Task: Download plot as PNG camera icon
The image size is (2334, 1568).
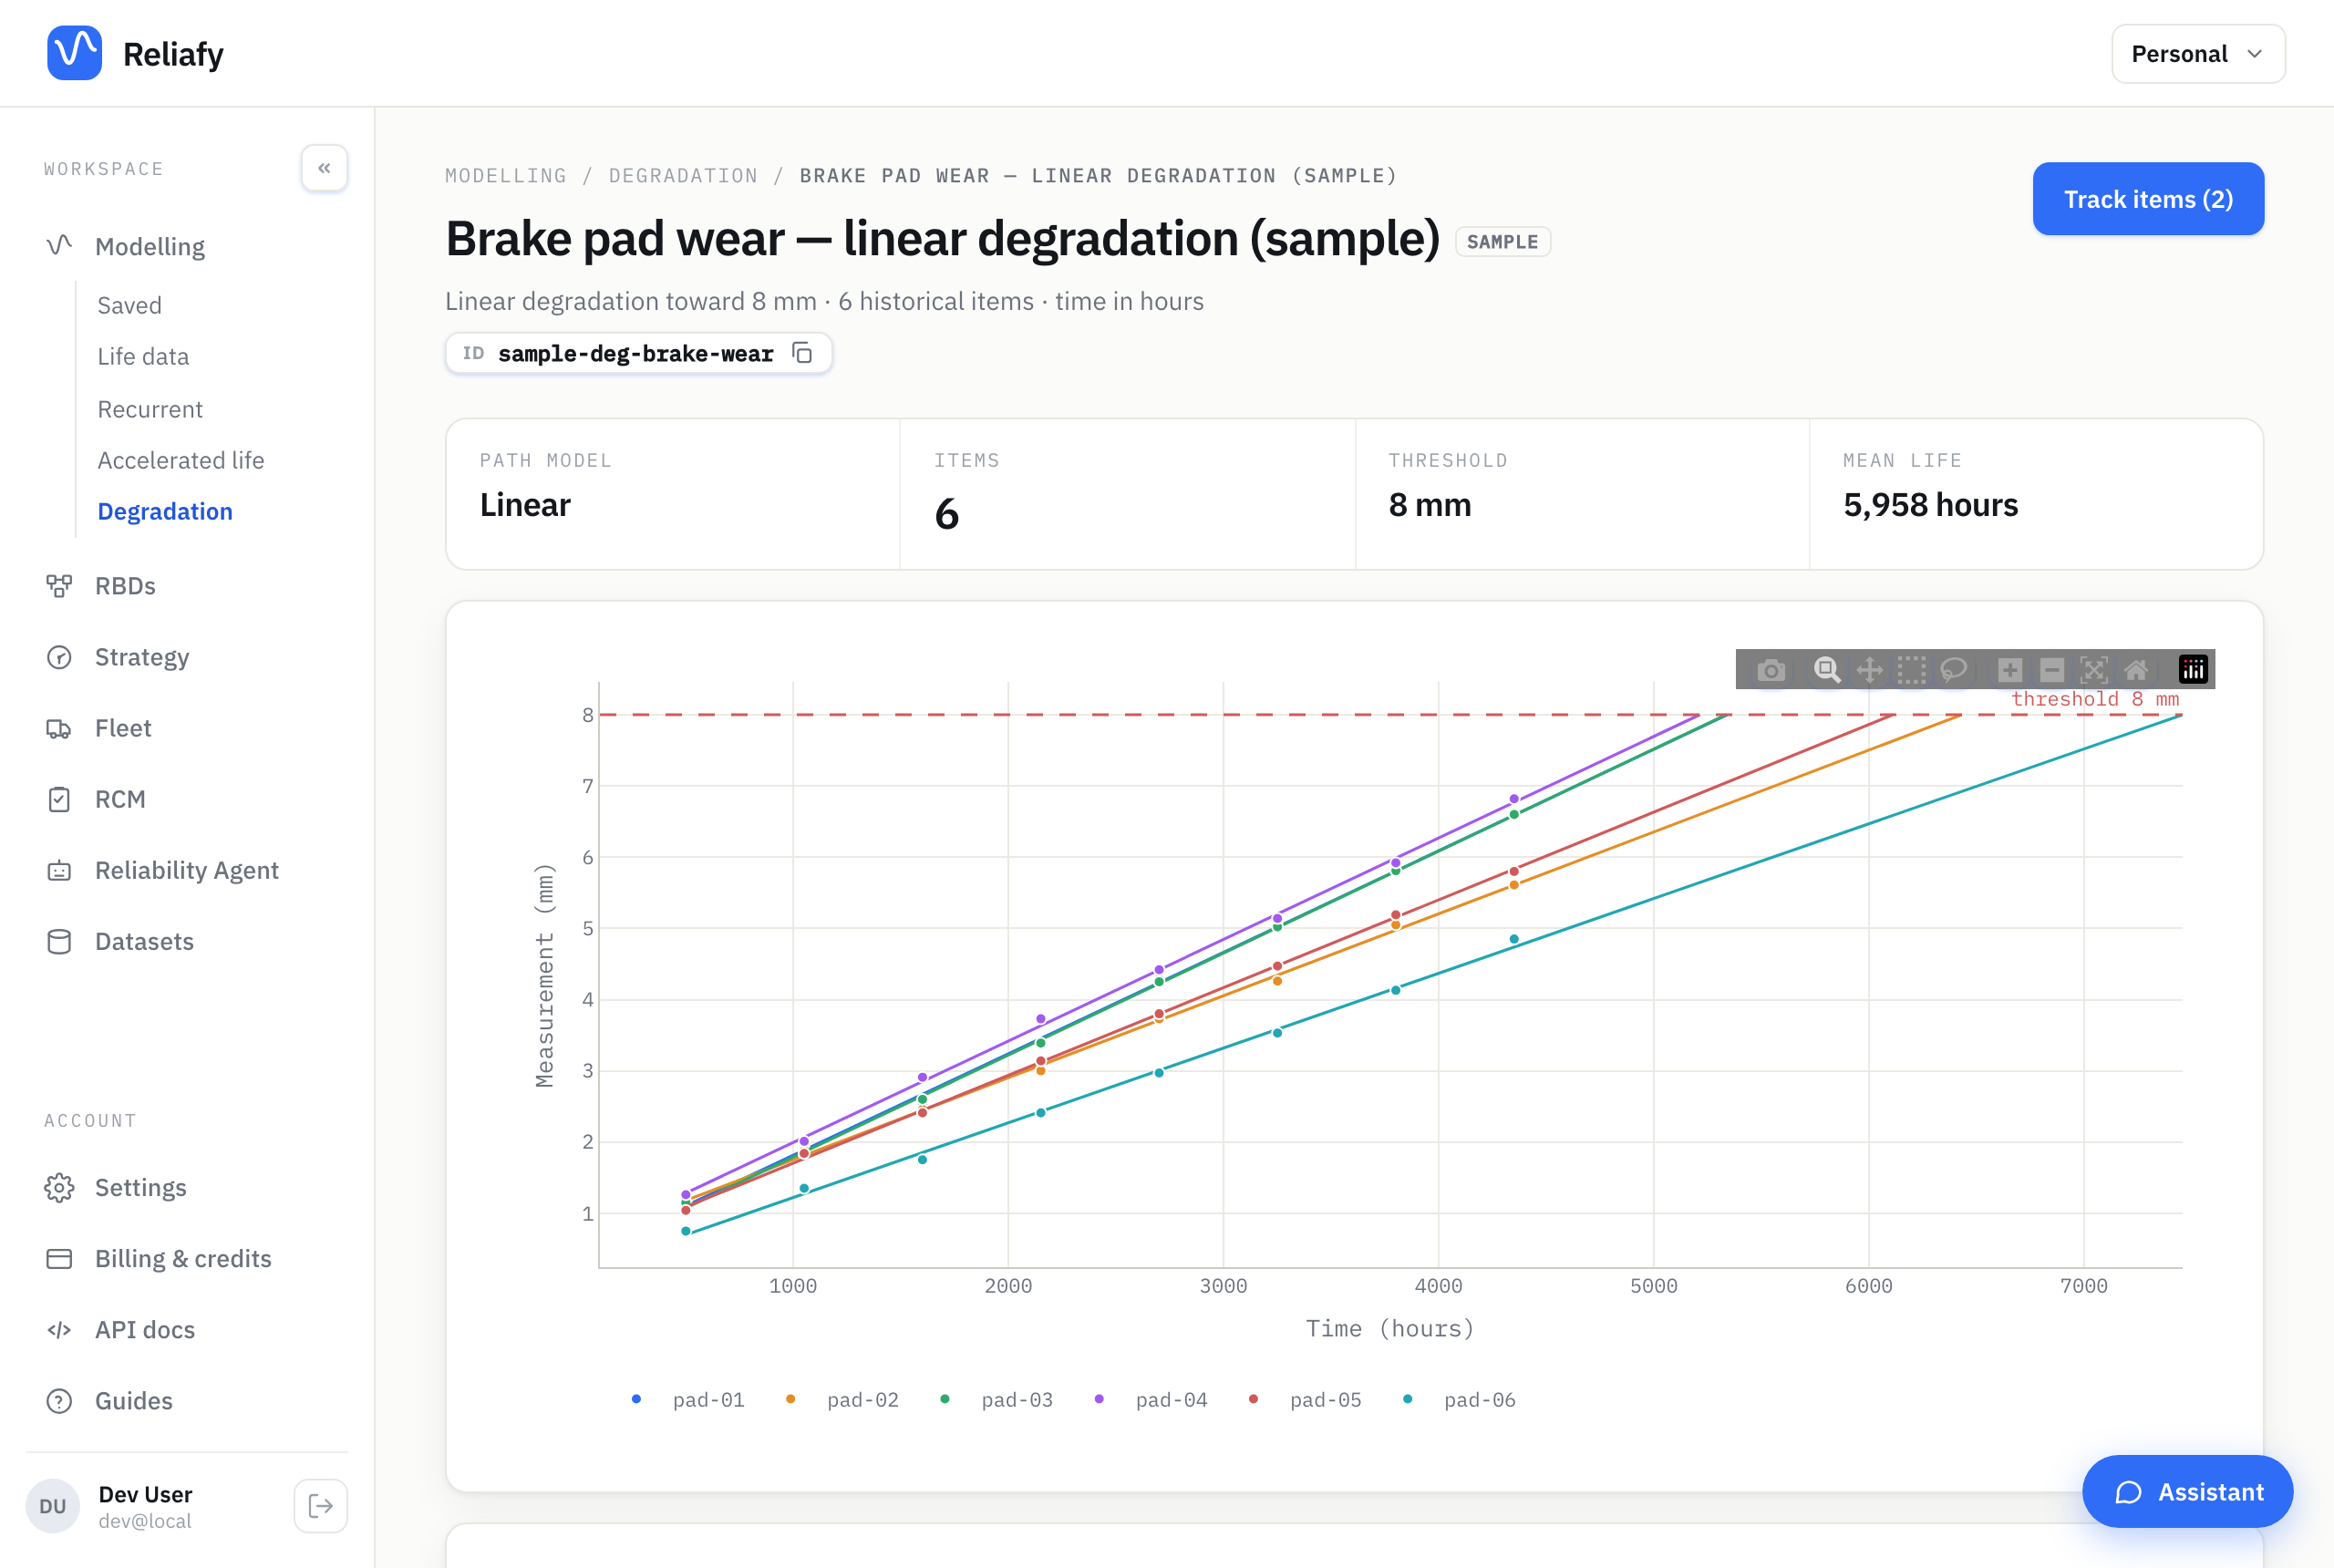Action: tap(1771, 670)
